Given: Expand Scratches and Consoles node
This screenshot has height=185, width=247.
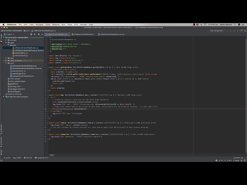Looking at the screenshot, I should [x=4, y=97].
